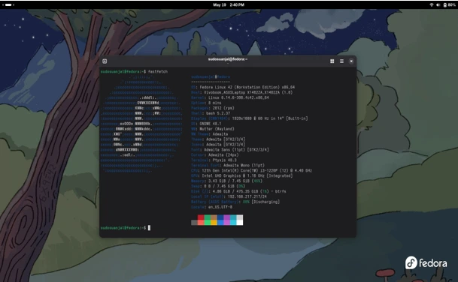
Task: Click the bright cyan color block in the palette
Action: (233, 223)
